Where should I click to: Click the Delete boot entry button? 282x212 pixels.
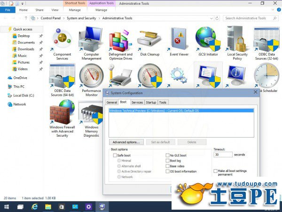pyautogui.click(x=192, y=142)
